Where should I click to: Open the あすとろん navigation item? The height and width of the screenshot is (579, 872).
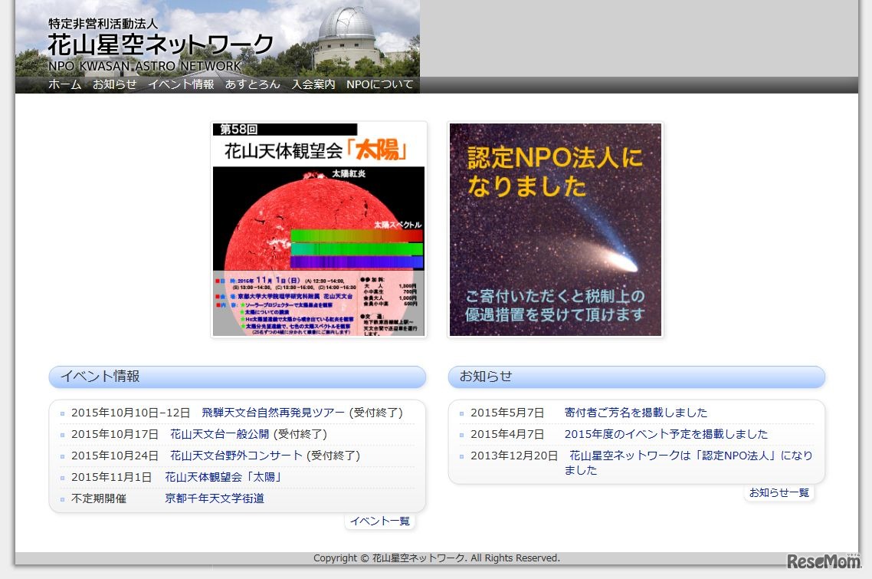[x=254, y=84]
